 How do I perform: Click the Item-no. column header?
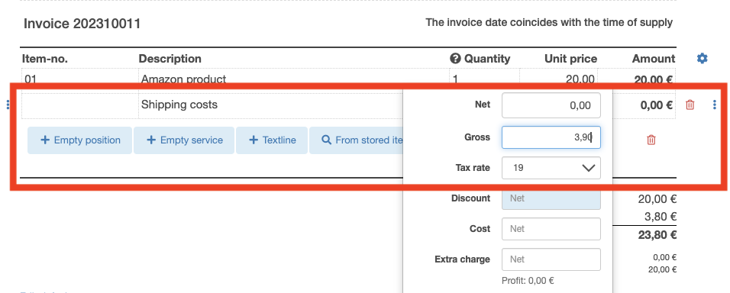(x=45, y=59)
